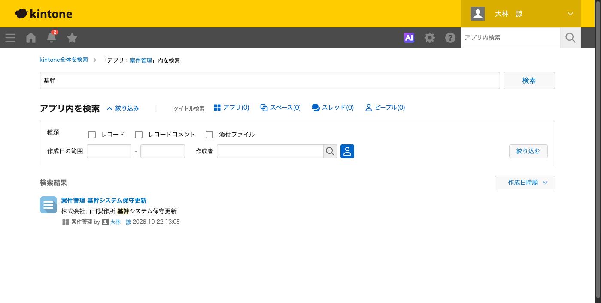Image resolution: width=601 pixels, height=303 pixels.
Task: Check the 添付ファイル checkbox
Action: [x=209, y=135]
